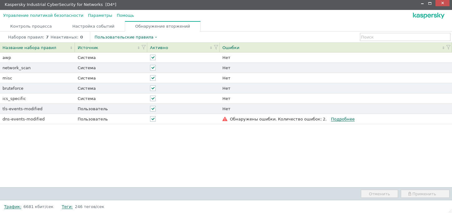Click sort arrows in Название набора правил column
Image resolution: width=452 pixels, height=213 pixels.
coord(71,48)
